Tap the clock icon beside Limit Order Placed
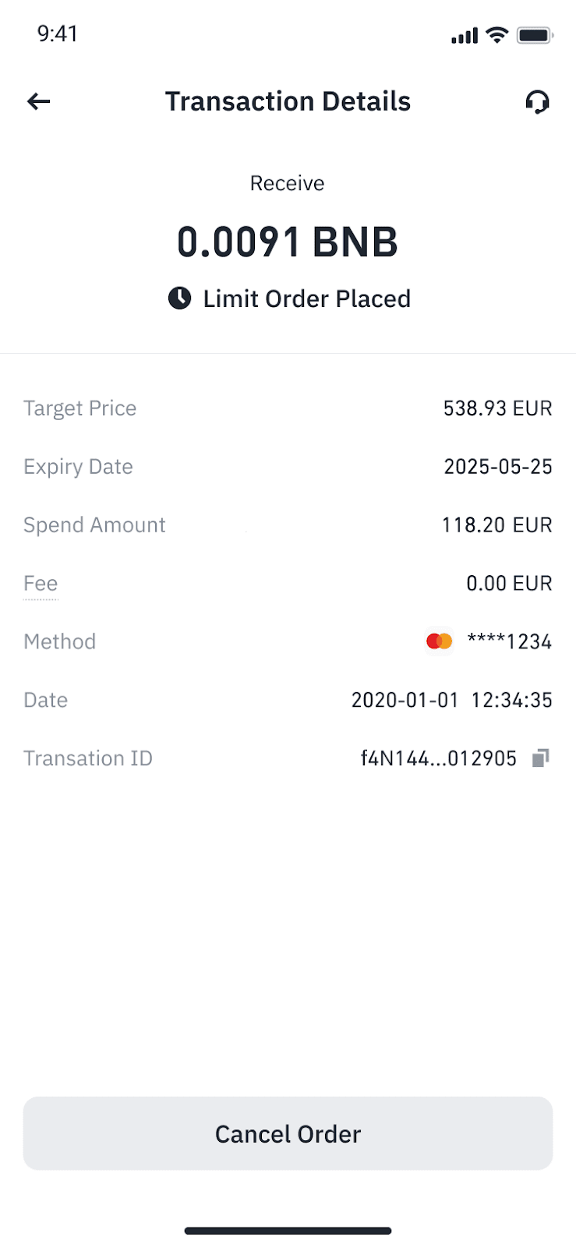 pos(180,299)
